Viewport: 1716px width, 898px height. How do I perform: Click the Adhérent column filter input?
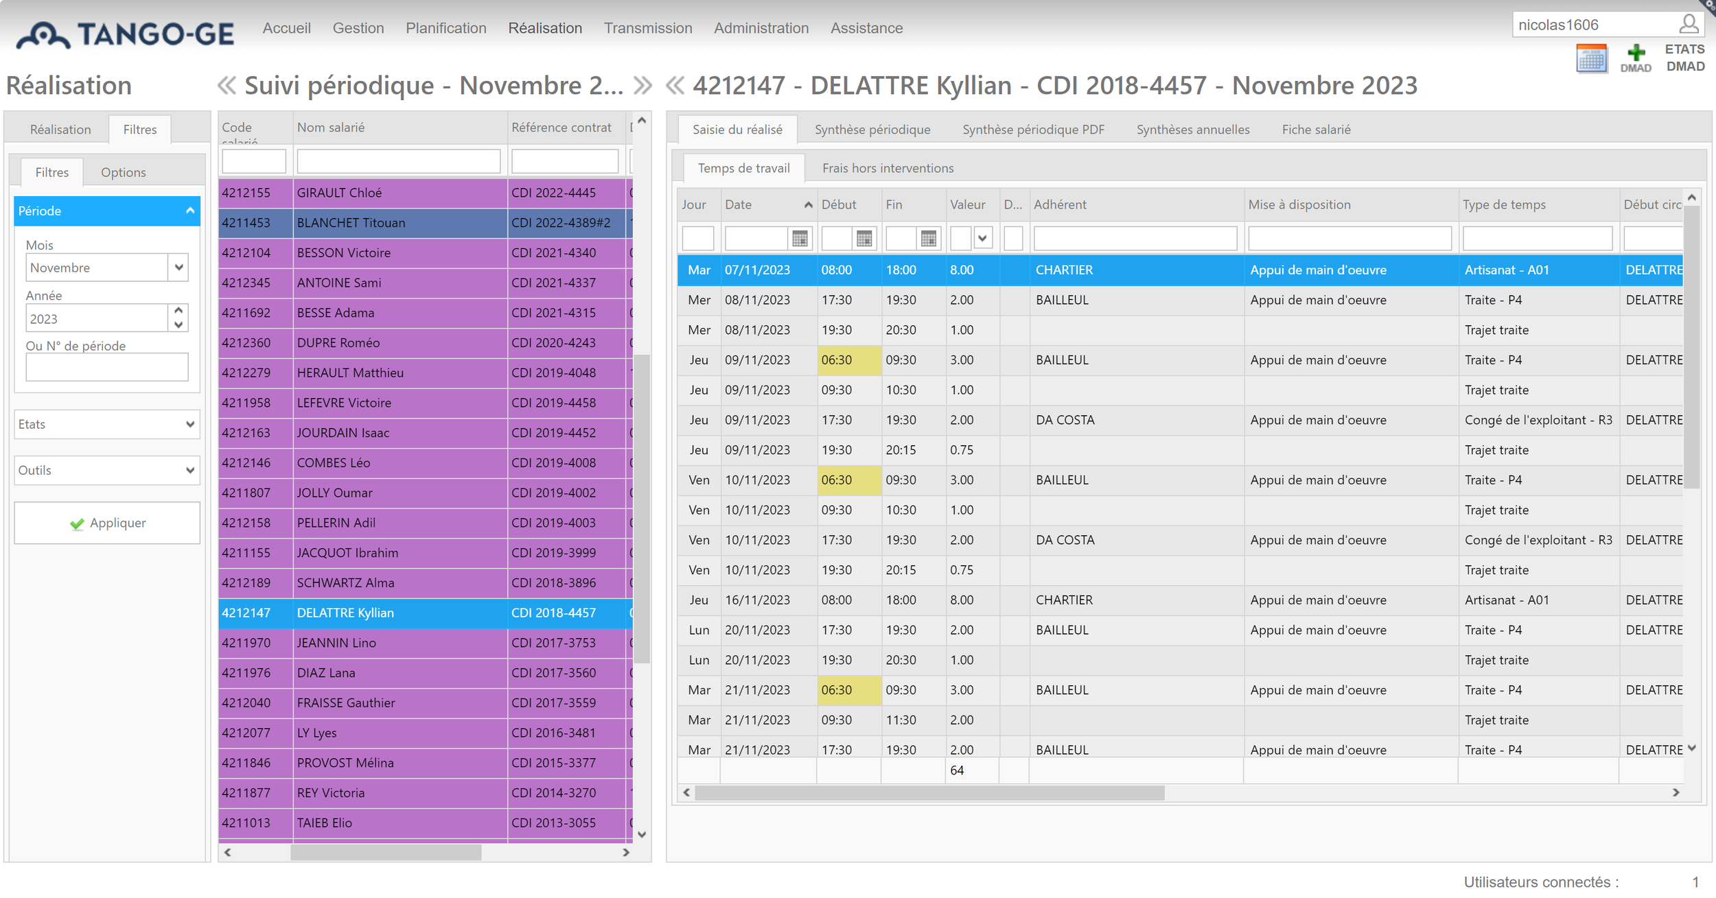1135,239
